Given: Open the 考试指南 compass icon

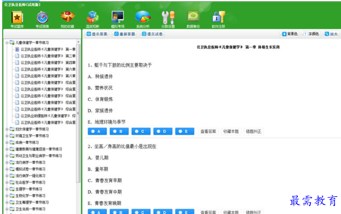Looking at the screenshot, I should 42,19.
